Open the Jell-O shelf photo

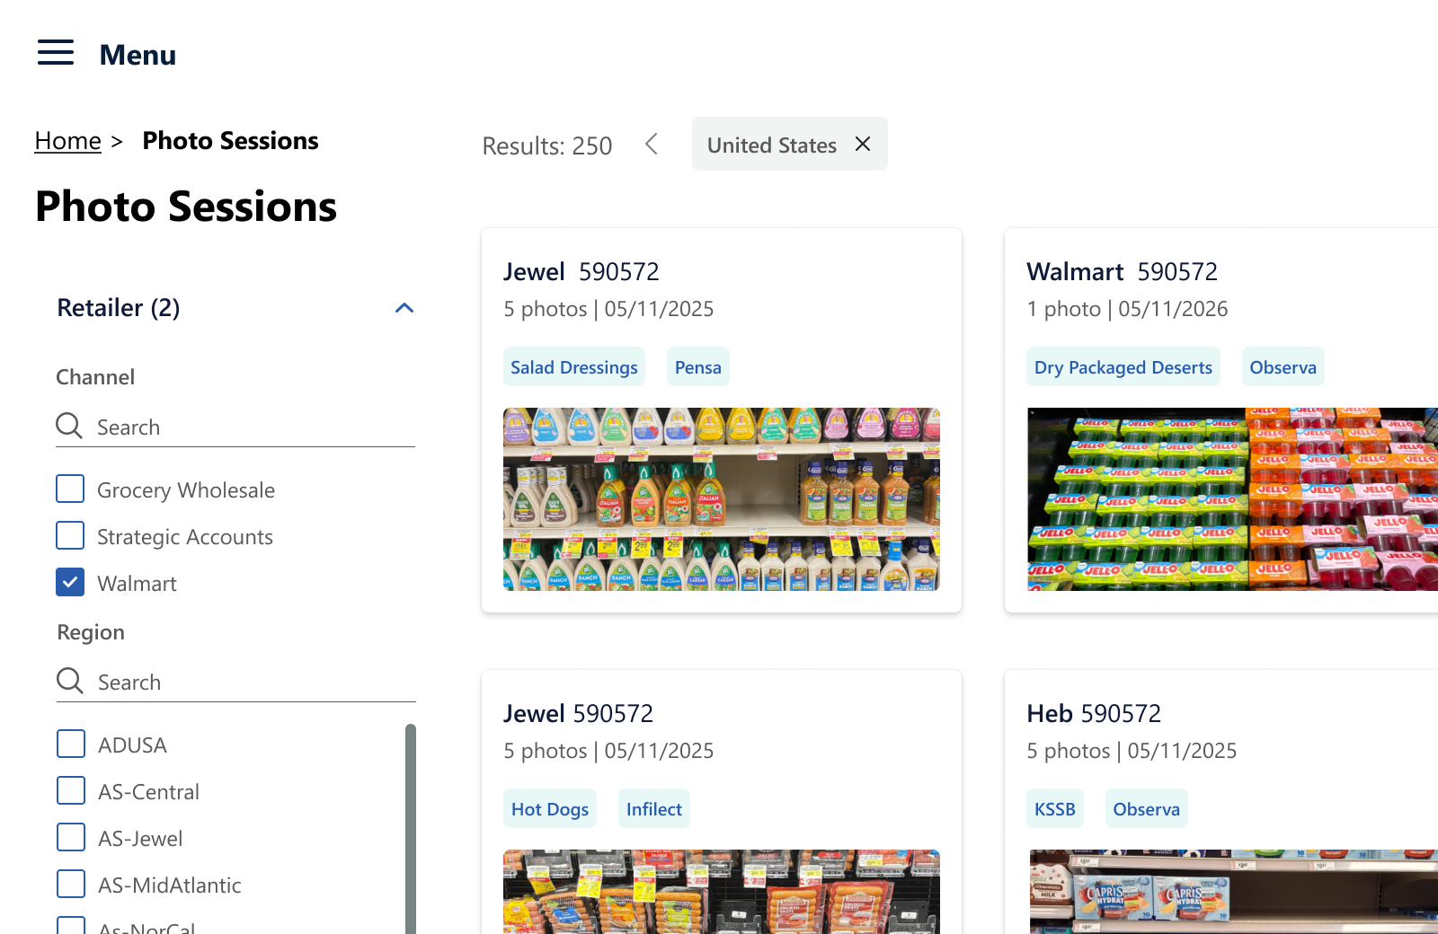tap(1232, 499)
